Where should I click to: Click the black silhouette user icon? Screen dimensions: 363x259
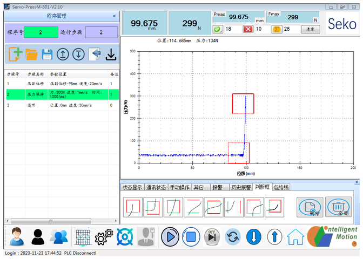click(38, 237)
